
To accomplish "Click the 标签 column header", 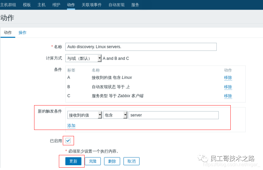I will click(71, 70).
